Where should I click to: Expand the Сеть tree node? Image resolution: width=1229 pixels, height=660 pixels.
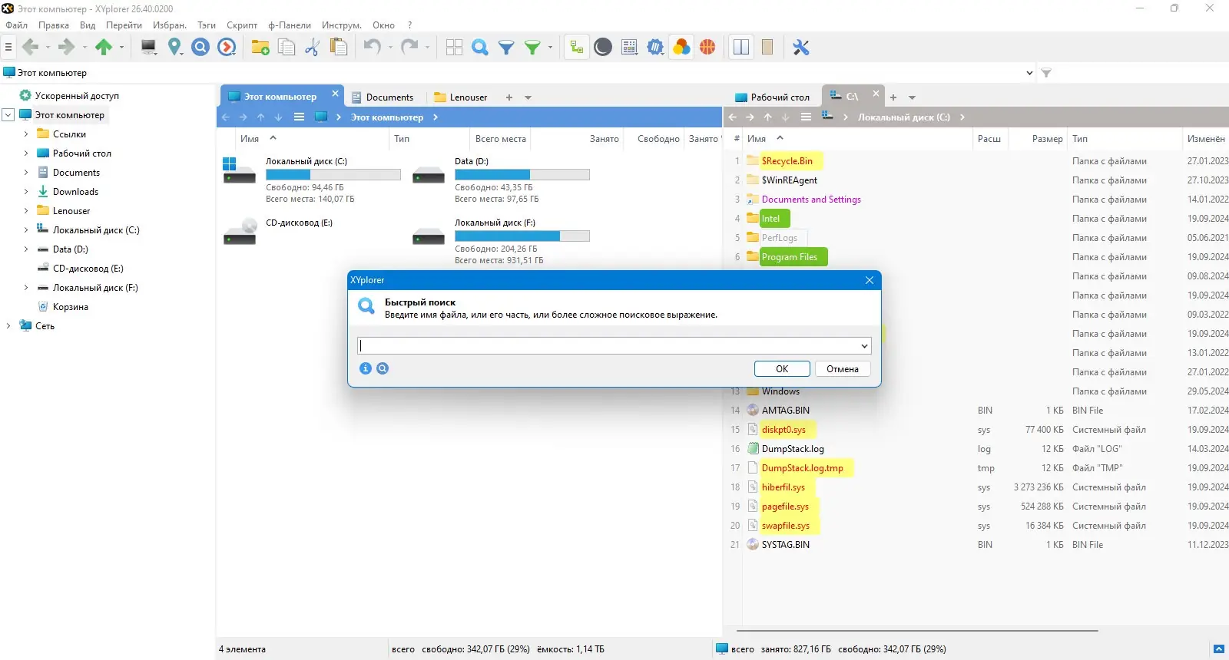[8, 326]
